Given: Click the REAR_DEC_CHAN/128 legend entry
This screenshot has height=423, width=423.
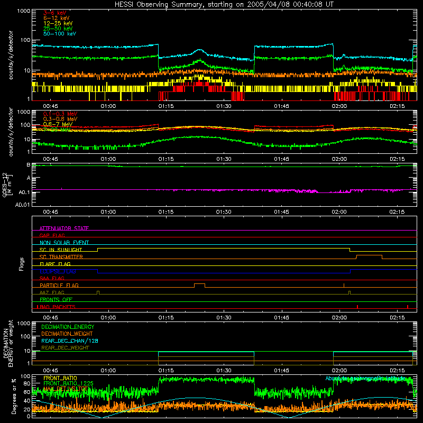Looking at the screenshot, I should pyautogui.click(x=70, y=341).
